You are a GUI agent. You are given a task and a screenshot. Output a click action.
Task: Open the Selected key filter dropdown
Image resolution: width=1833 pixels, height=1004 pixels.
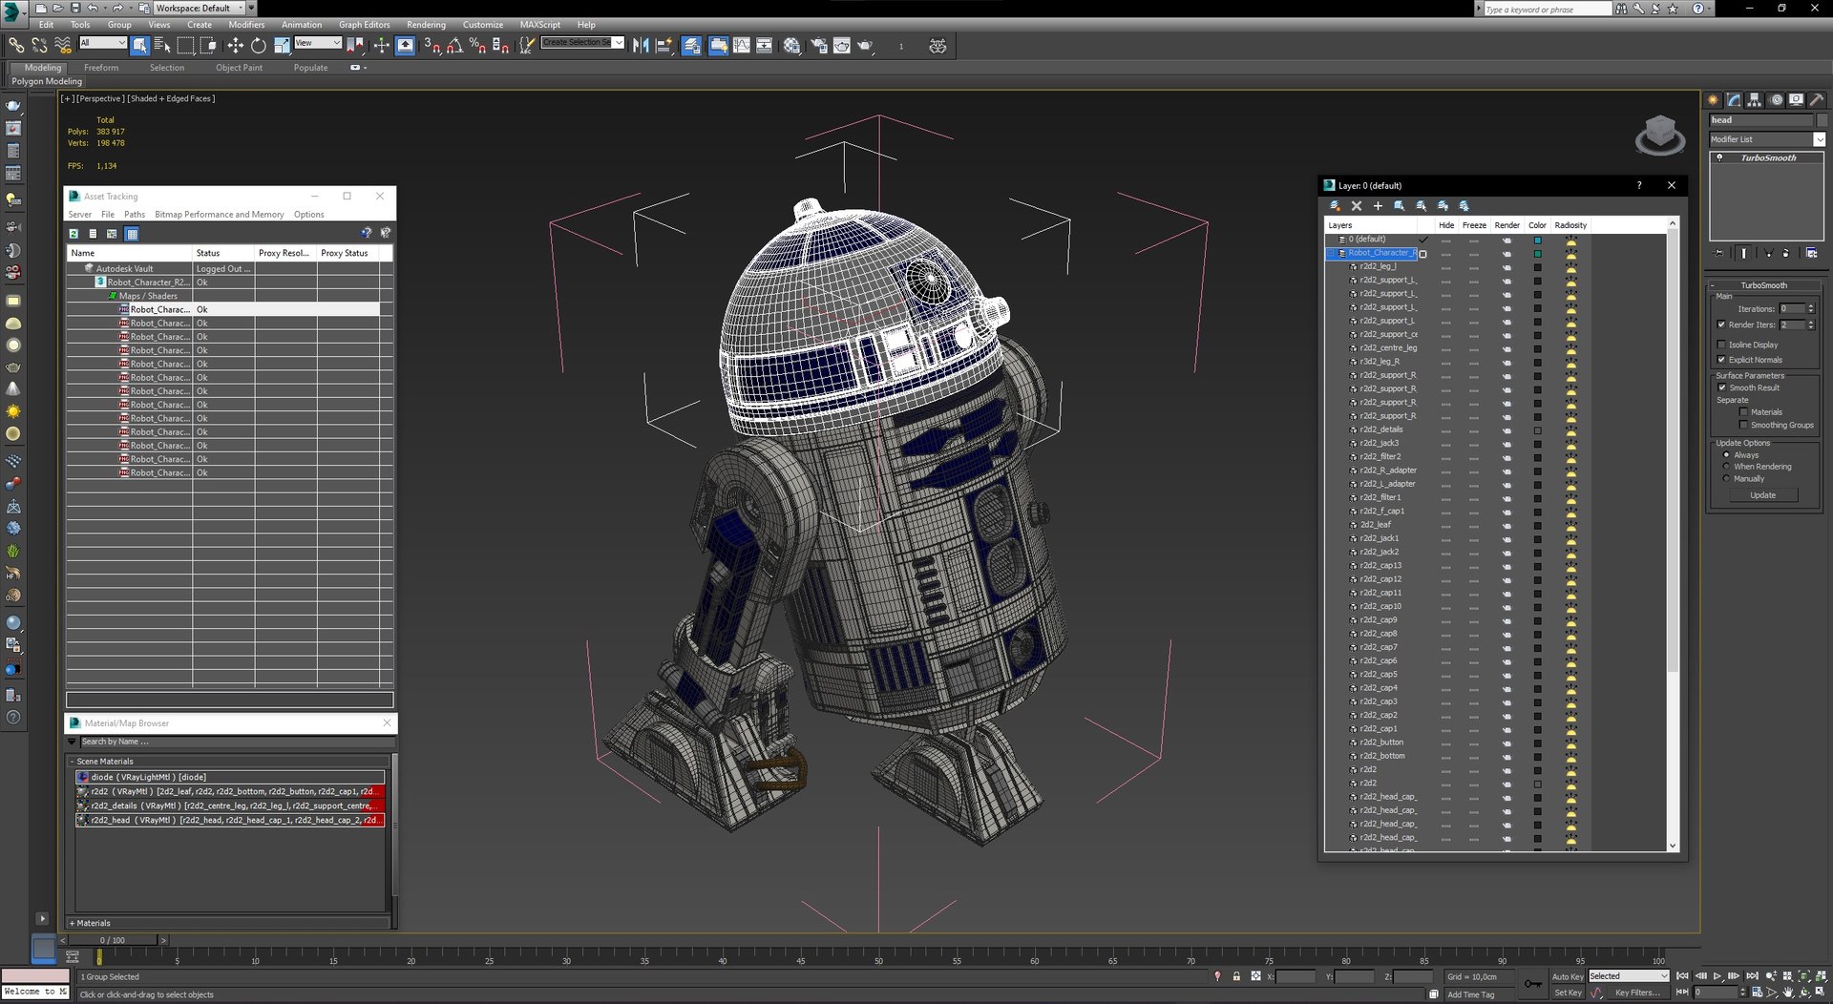(x=1628, y=976)
